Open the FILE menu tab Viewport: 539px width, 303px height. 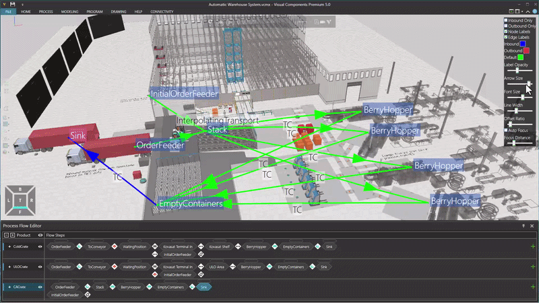pyautogui.click(x=8, y=11)
